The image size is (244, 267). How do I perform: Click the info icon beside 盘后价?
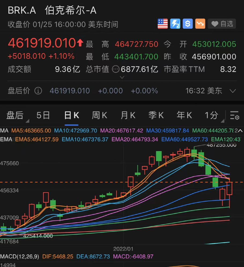coord(38,91)
